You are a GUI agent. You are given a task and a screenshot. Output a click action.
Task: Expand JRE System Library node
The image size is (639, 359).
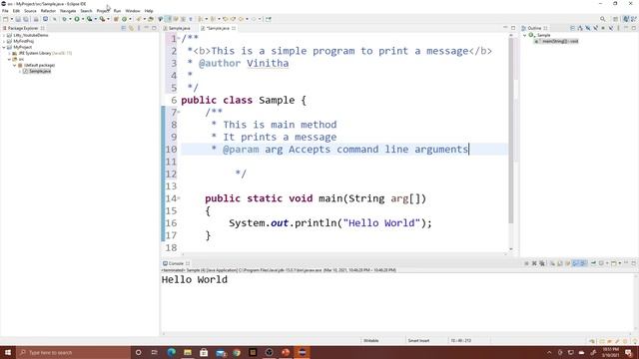point(9,53)
